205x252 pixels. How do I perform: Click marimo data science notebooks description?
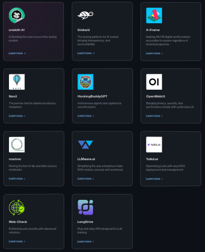(33, 168)
